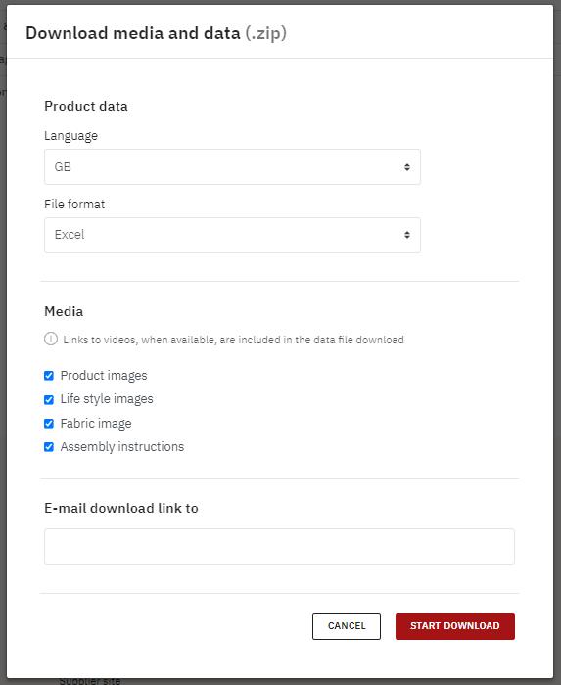Click the video links information text under Media
561x685 pixels.
click(233, 340)
